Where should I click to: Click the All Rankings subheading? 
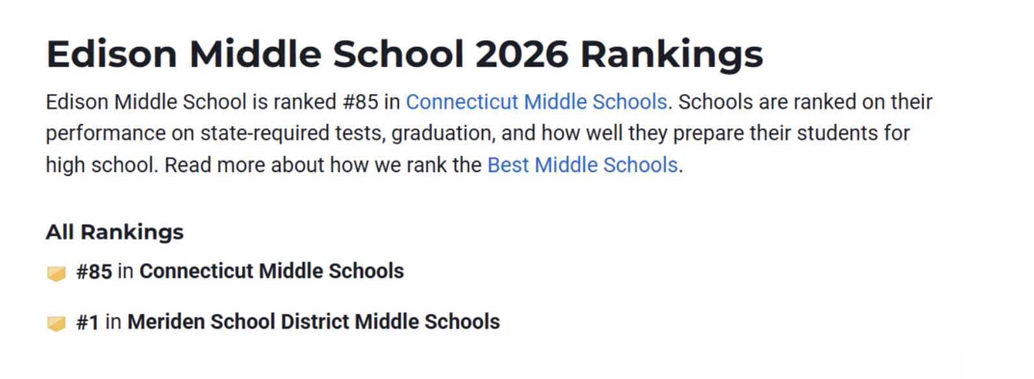114,232
